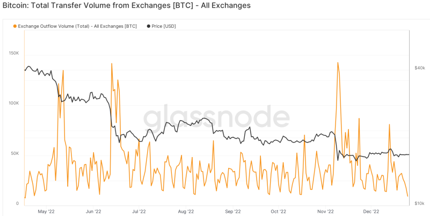This screenshot has width=430, height=216.
Task: Click the $10k right axis label
Action: [420, 204]
